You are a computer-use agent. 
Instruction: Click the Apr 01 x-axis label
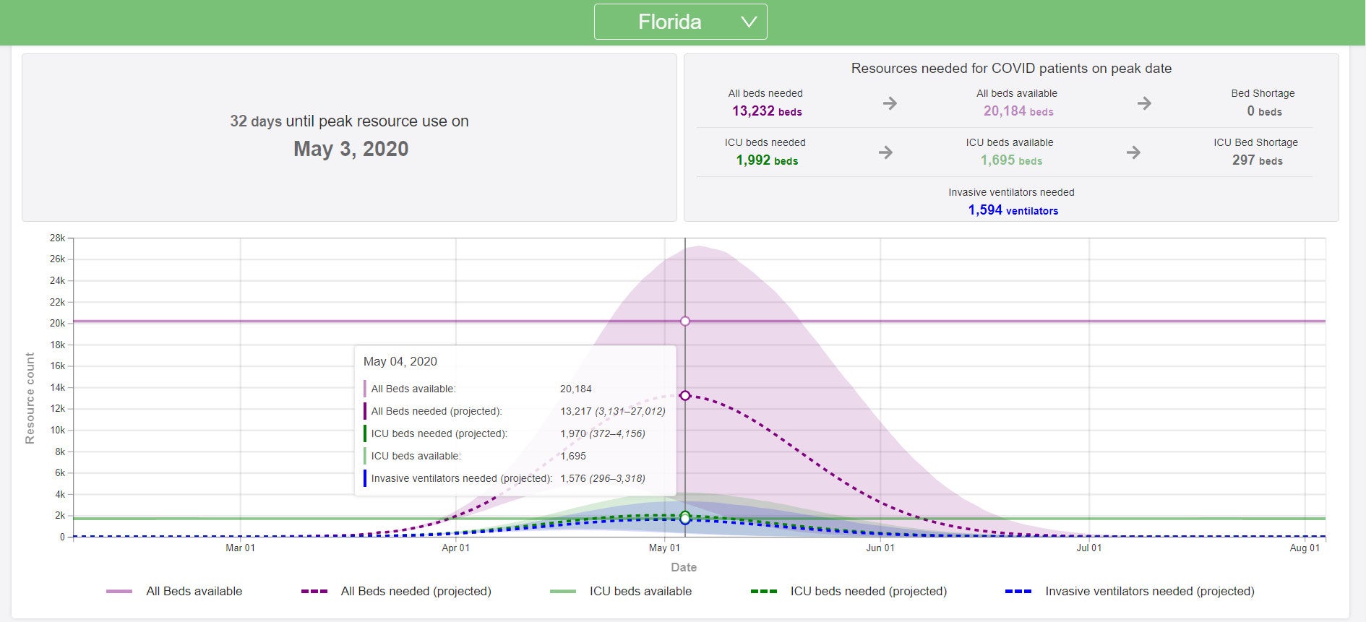coord(455,548)
